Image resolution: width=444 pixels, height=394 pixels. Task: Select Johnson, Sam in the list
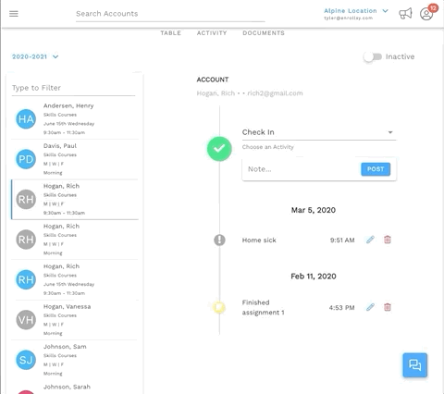tap(75, 360)
